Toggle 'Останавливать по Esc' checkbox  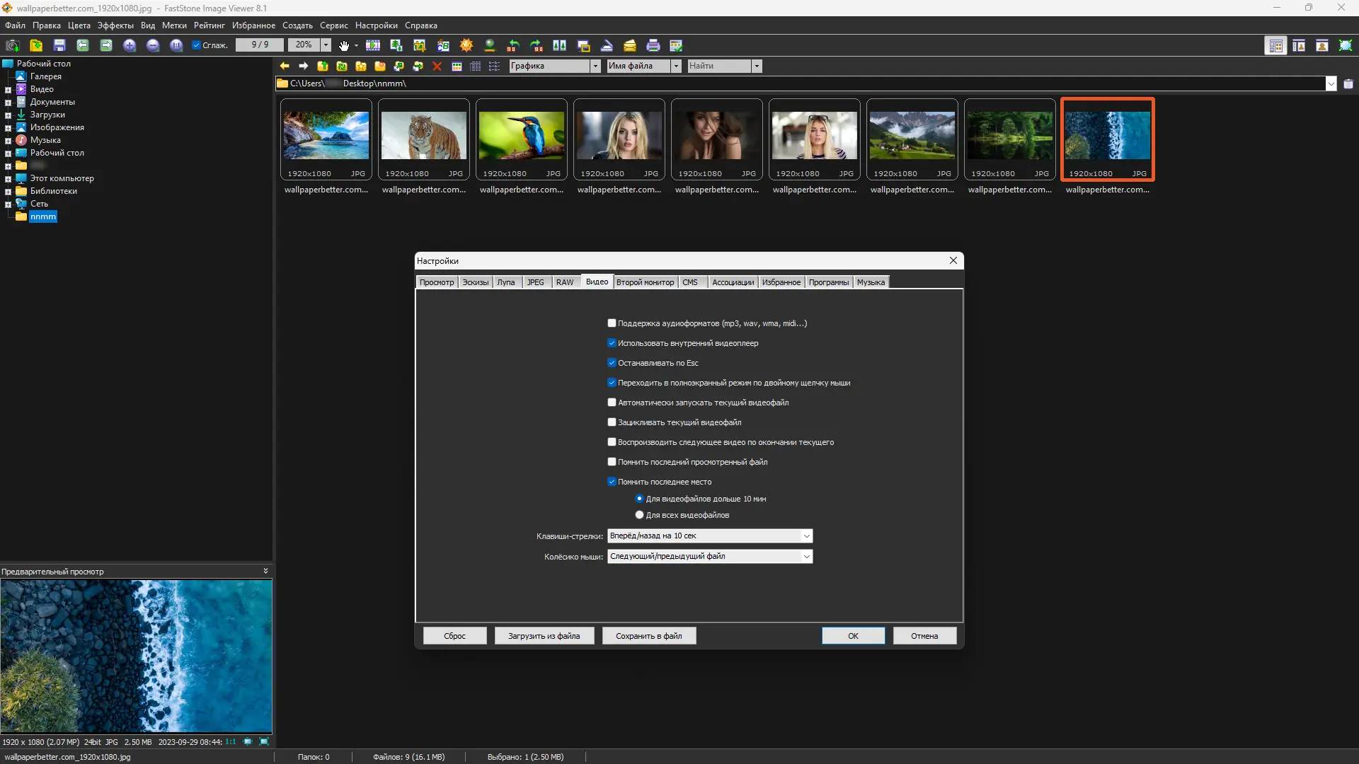pyautogui.click(x=612, y=363)
